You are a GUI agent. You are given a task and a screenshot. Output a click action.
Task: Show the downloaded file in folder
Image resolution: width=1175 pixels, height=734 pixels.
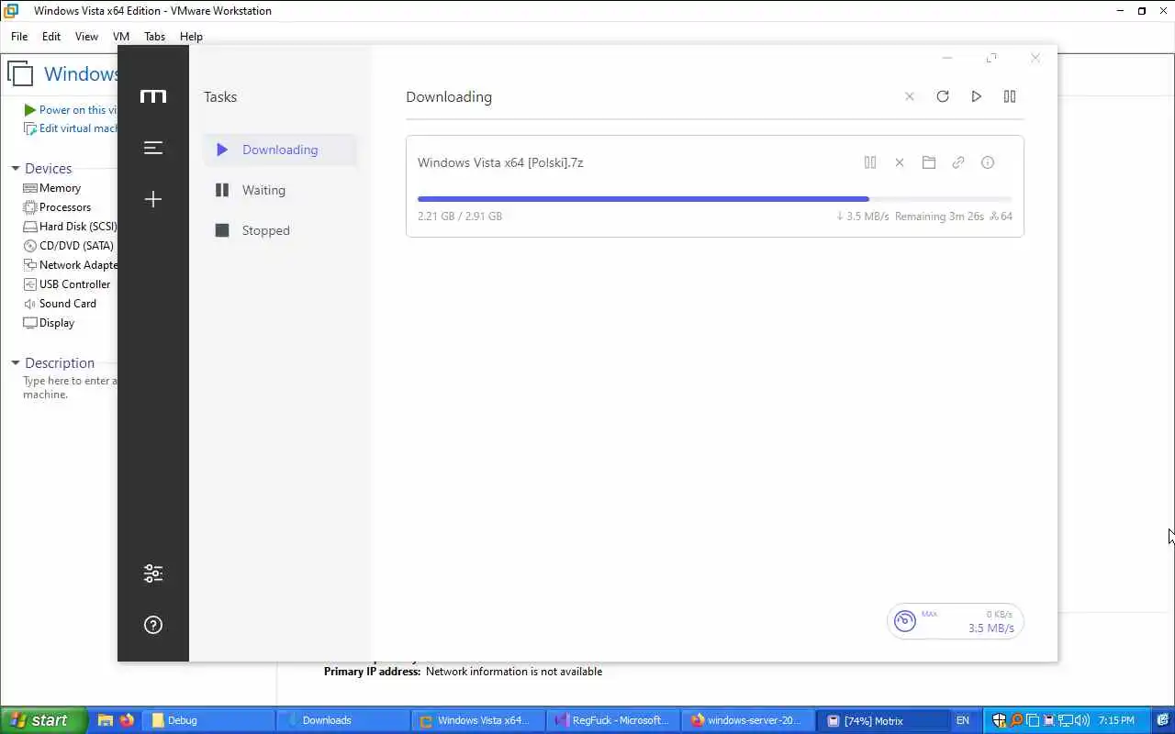coord(929,162)
